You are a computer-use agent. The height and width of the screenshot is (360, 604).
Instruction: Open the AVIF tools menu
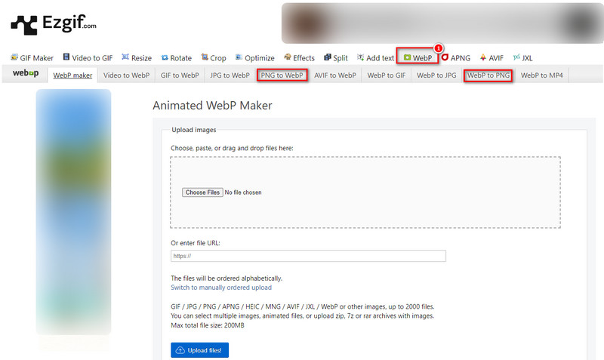pyautogui.click(x=491, y=58)
